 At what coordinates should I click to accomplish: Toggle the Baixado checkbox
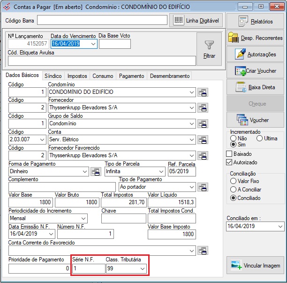(229, 153)
